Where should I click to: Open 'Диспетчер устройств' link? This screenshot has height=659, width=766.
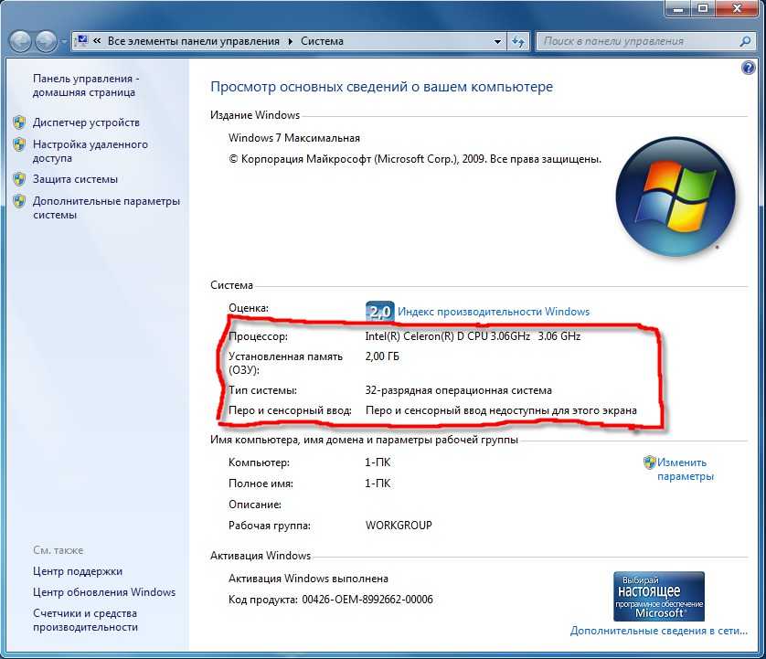[x=86, y=122]
